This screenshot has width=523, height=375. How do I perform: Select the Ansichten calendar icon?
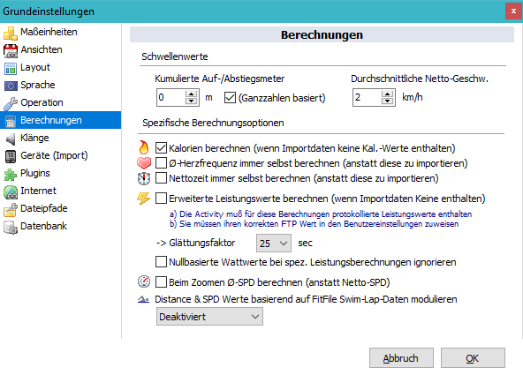coord(11,50)
